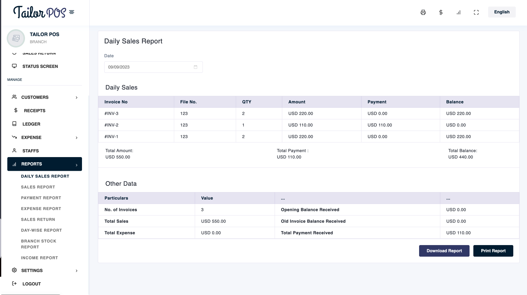
Task: Expand the Customers submenu chevron
Action: 77,97
